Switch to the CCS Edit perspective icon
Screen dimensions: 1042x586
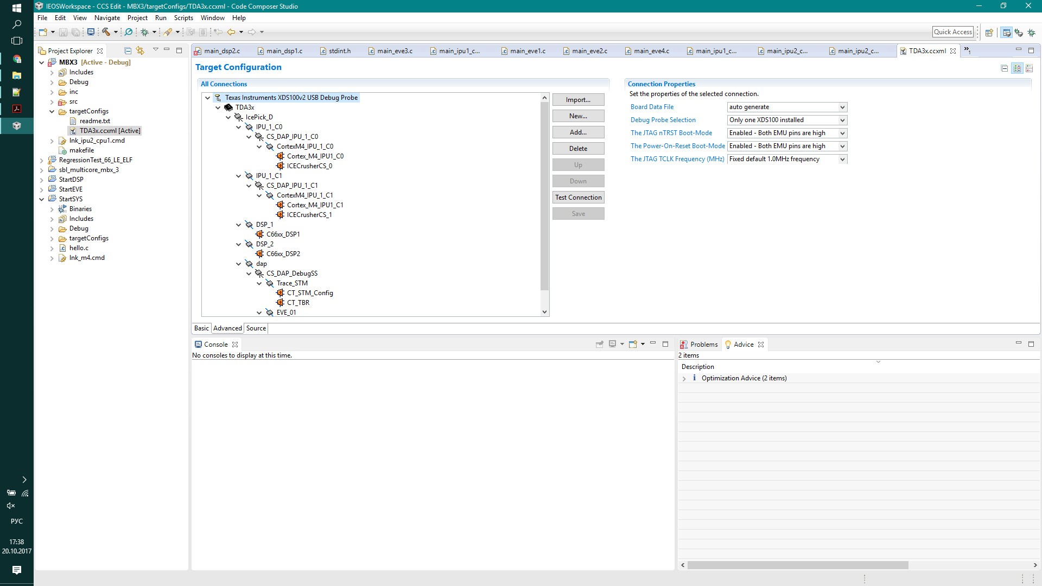[x=1007, y=33]
